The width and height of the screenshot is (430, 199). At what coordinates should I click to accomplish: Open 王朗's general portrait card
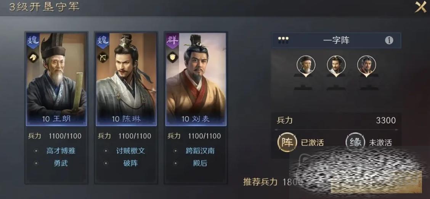(x=56, y=79)
